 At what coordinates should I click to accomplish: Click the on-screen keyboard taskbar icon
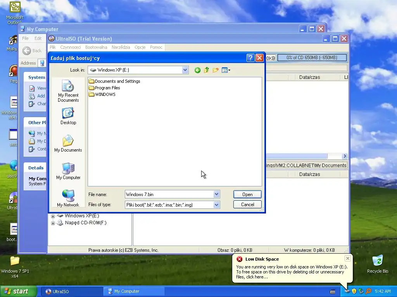point(333,292)
